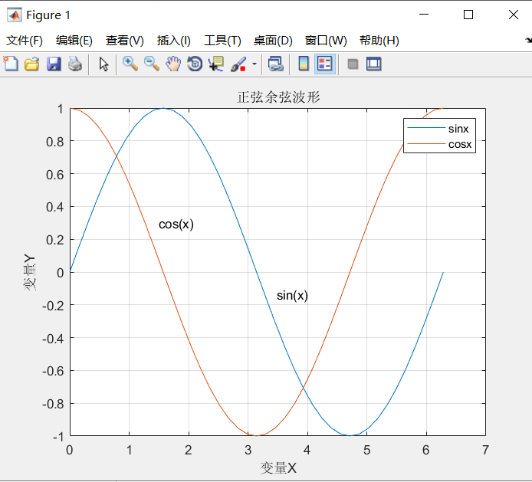Open the 编辑(E) menu
This screenshot has height=482, width=532.
click(x=74, y=41)
